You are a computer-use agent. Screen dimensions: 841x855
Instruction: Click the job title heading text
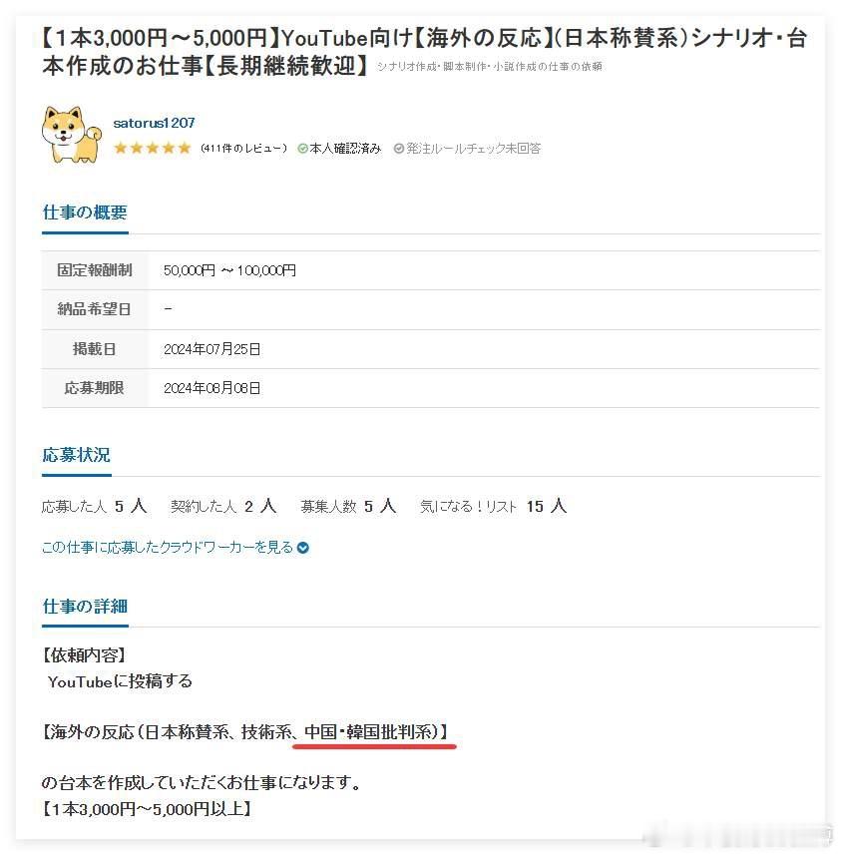coord(424,52)
